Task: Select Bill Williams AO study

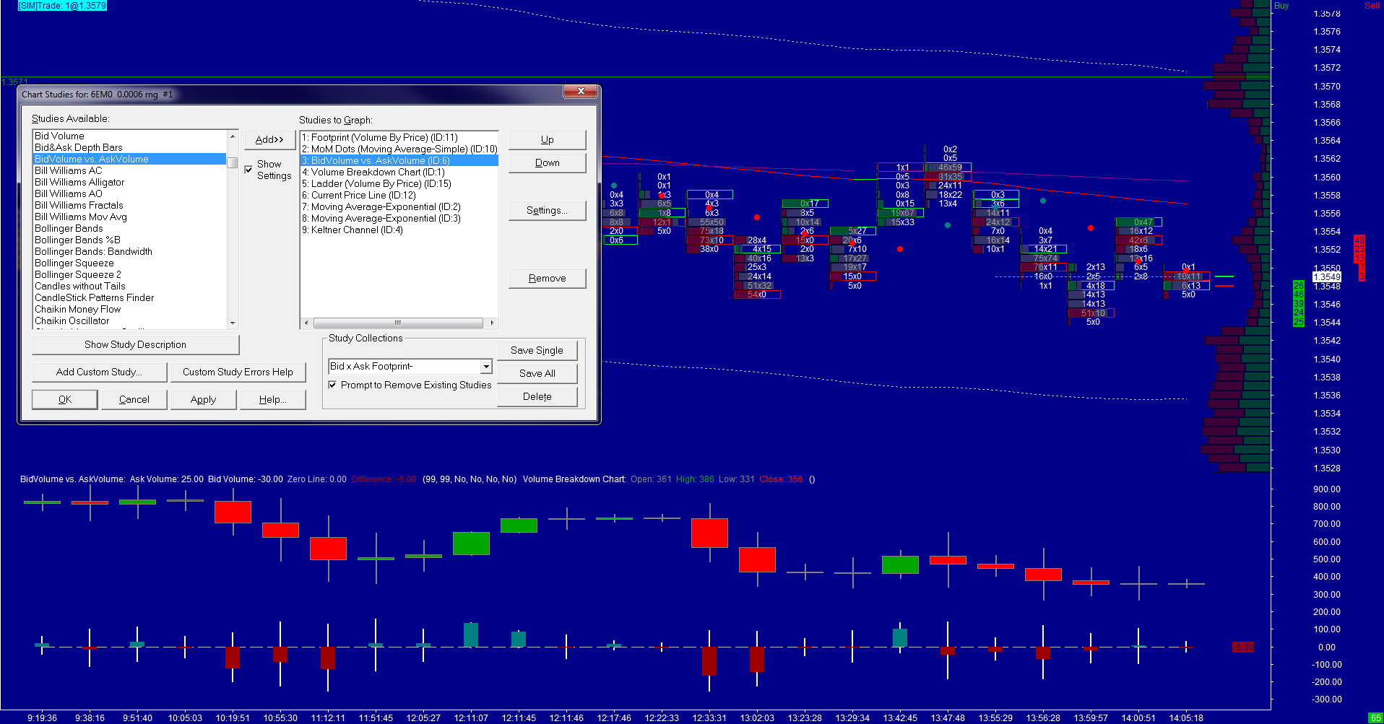Action: coord(130,193)
